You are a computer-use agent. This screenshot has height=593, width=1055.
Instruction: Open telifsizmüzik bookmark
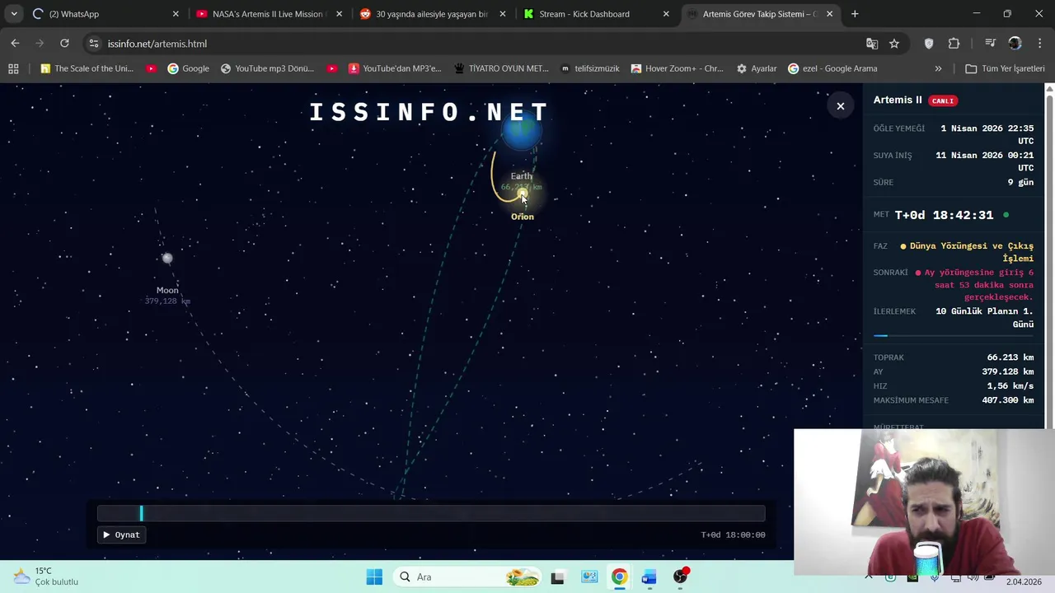click(590, 68)
